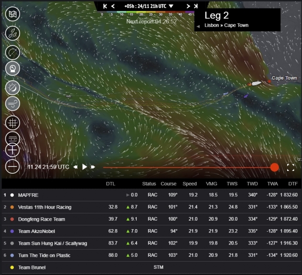Click the ruler scale icon
This screenshot has height=275, width=302.
[x=12, y=138]
